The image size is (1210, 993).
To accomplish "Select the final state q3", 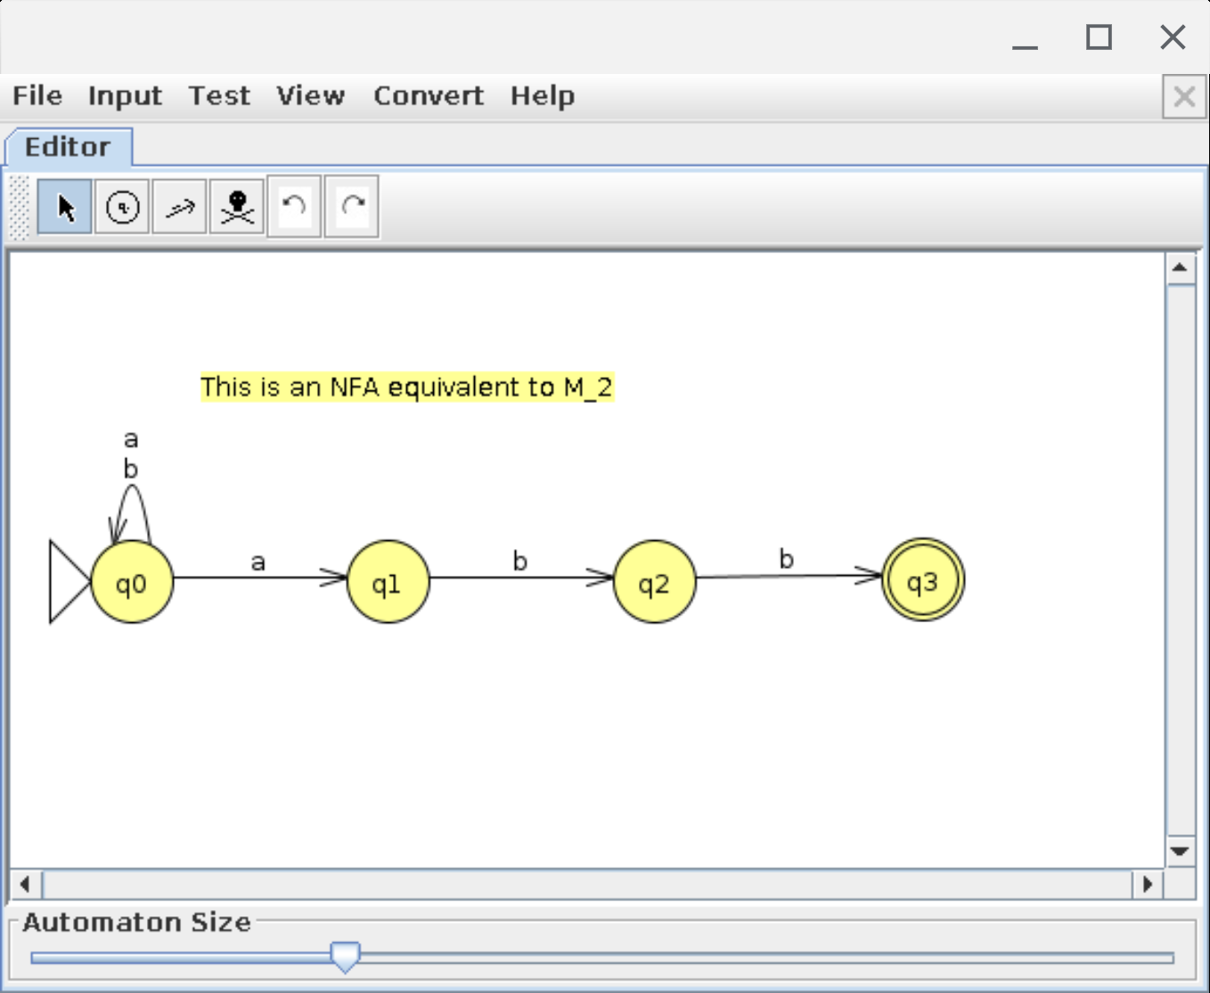I will (x=922, y=581).
